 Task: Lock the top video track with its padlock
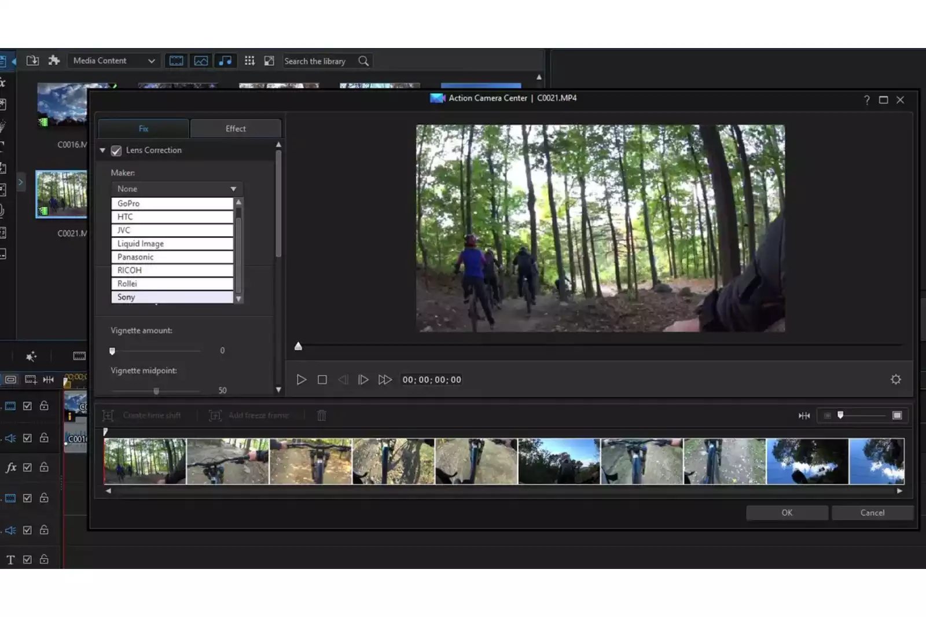point(43,406)
